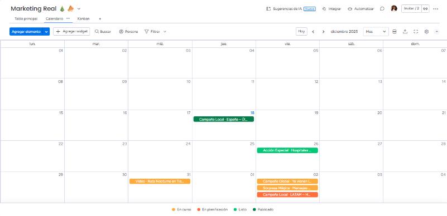Expand the Filtrar options chevron
Viewport: 447px width, 216px height.
165,32
